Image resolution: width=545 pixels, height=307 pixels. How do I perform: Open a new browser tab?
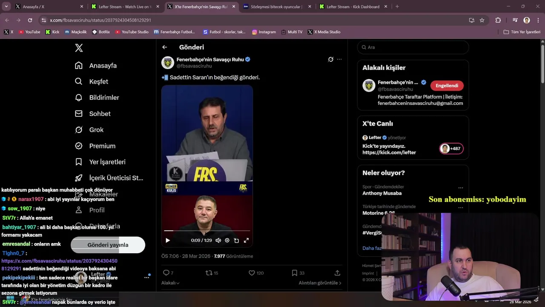pyautogui.click(x=397, y=6)
